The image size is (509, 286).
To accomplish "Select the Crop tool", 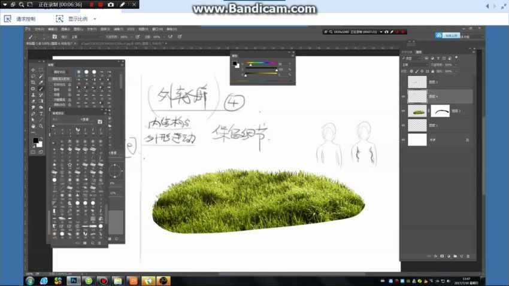I will click(33, 83).
